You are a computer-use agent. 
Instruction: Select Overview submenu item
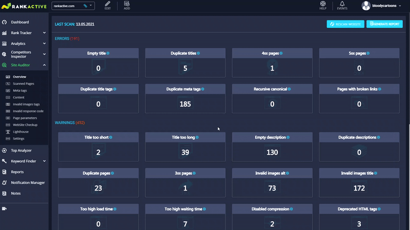click(x=19, y=77)
